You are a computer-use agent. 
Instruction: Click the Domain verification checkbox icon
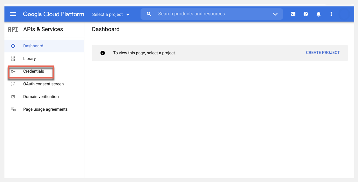(x=13, y=97)
